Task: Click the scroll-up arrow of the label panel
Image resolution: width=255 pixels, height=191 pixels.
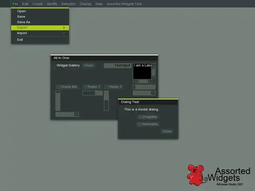Action: coord(153,65)
